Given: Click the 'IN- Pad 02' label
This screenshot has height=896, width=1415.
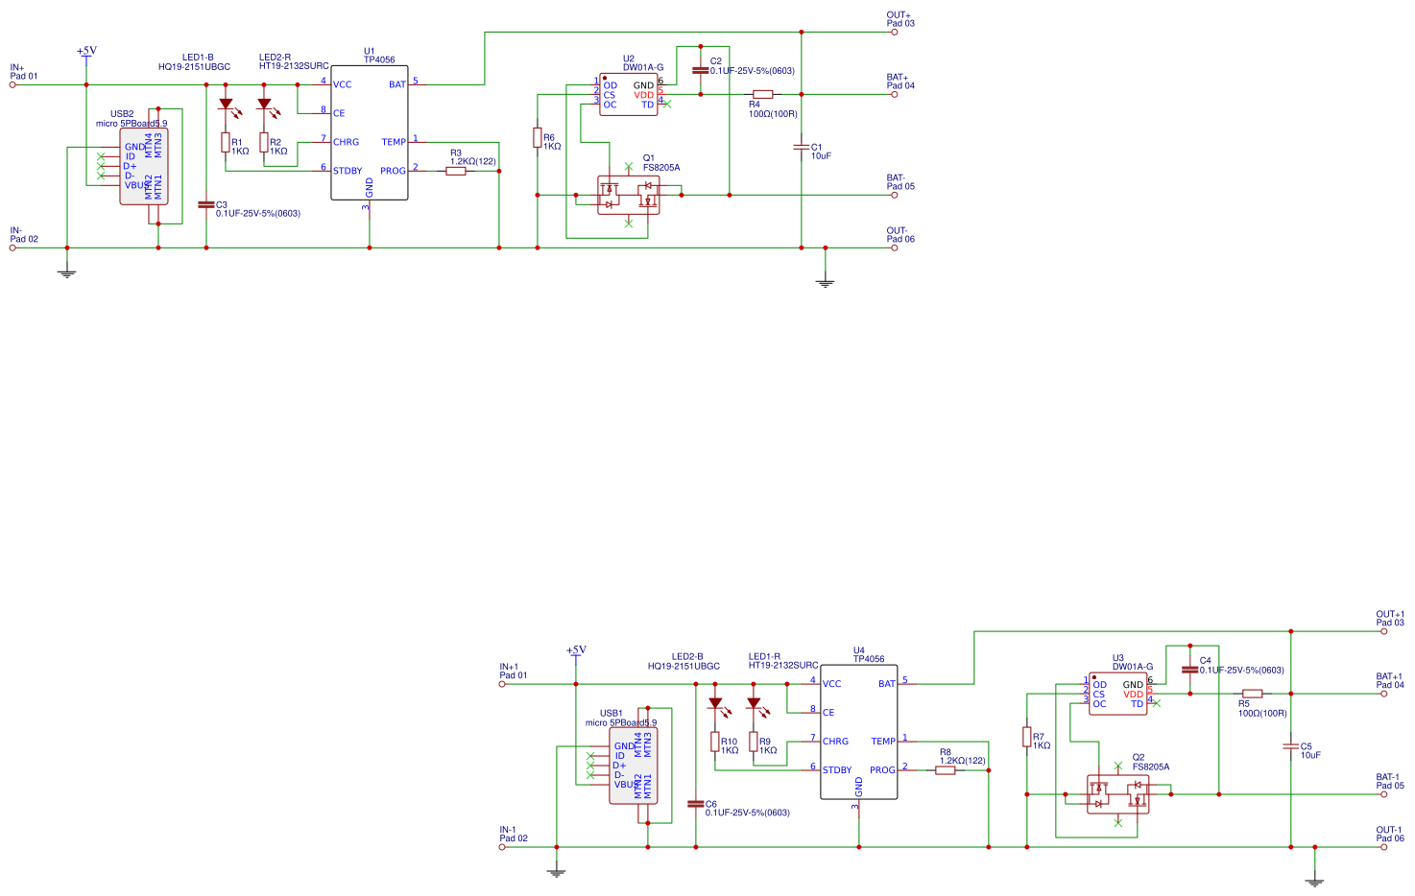Looking at the screenshot, I should pyautogui.click(x=24, y=235).
